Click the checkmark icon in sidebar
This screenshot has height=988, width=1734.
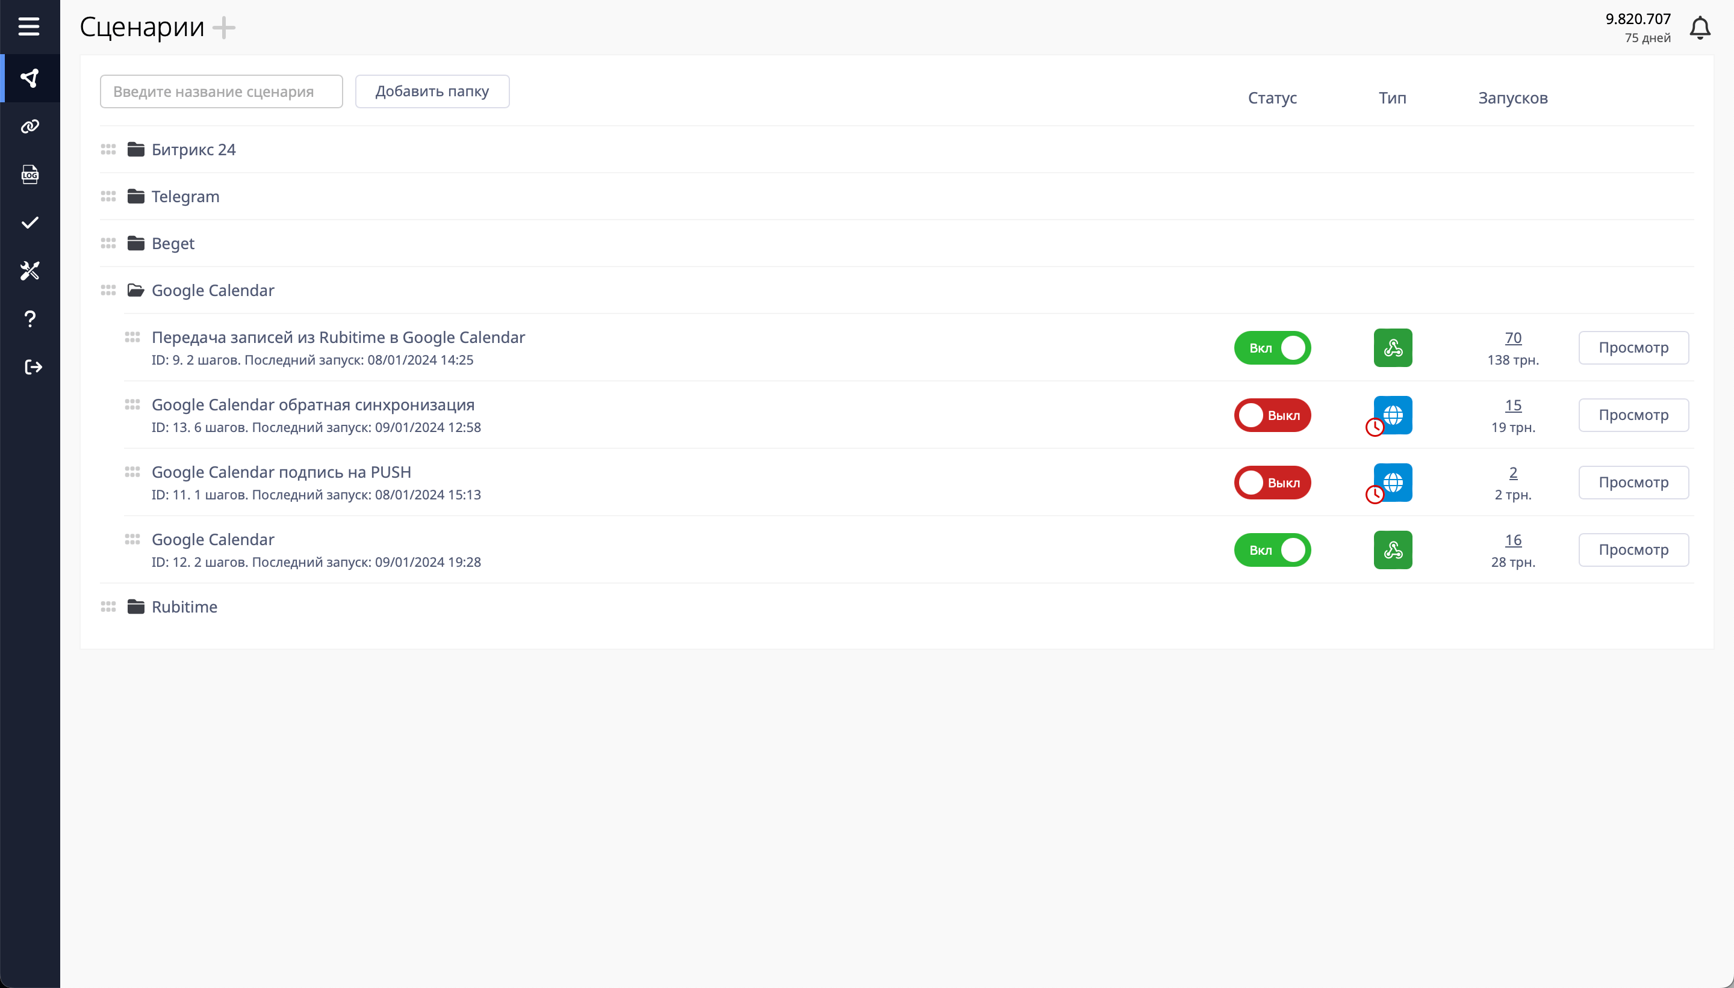click(x=30, y=223)
